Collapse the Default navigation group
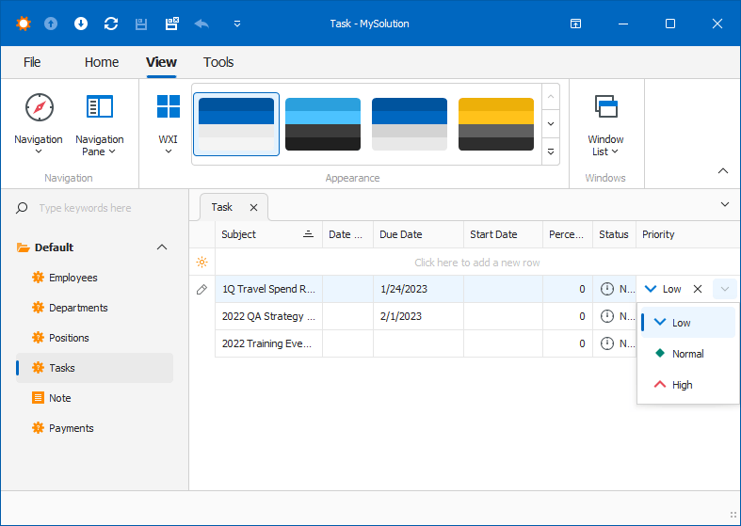741x526 pixels. pos(162,247)
